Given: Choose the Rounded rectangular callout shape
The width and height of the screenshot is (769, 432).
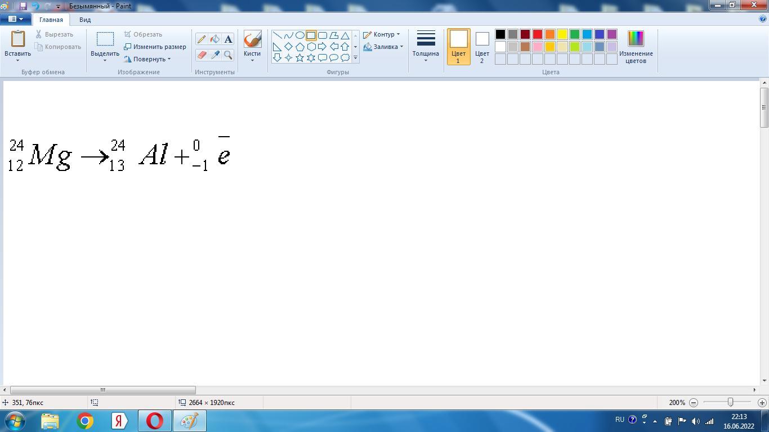Looking at the screenshot, I should click(322, 57).
